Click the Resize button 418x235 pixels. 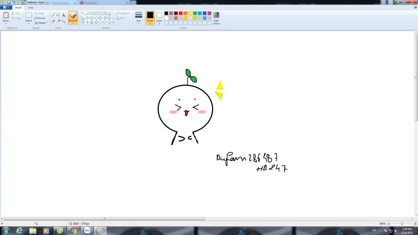pos(40,18)
